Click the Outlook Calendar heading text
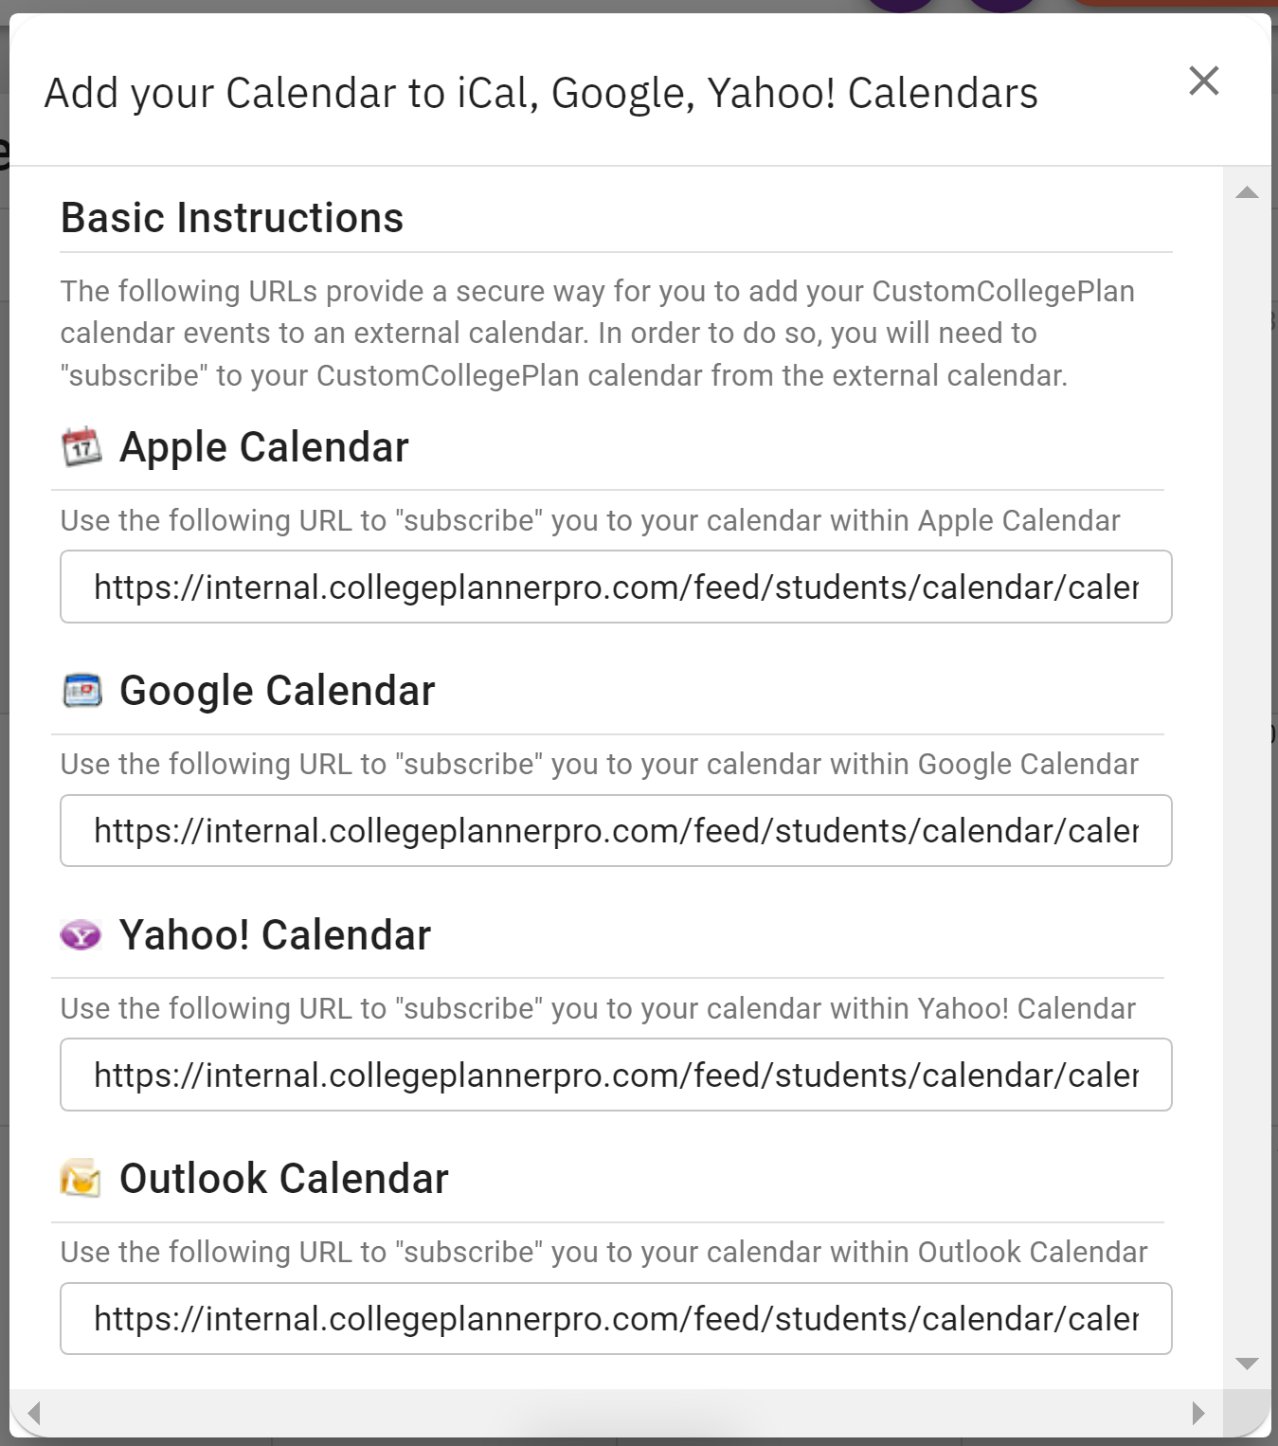The image size is (1278, 1446). pos(283,1179)
